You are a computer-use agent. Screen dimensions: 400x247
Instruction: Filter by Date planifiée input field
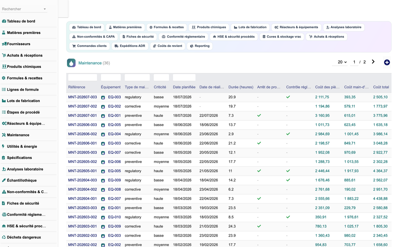184,77
